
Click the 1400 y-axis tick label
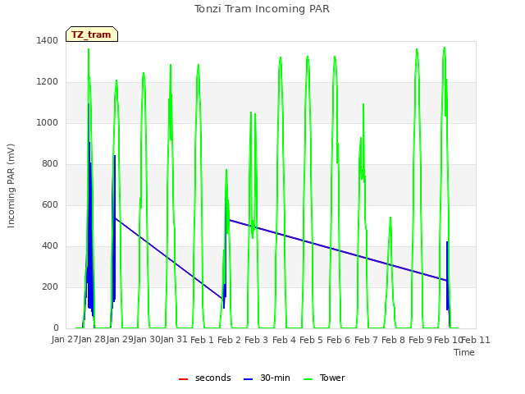48,41
